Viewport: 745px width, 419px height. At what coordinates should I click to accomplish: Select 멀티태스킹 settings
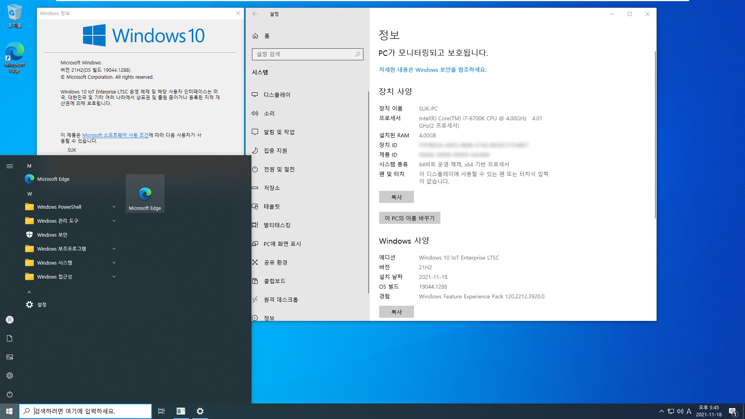point(277,225)
